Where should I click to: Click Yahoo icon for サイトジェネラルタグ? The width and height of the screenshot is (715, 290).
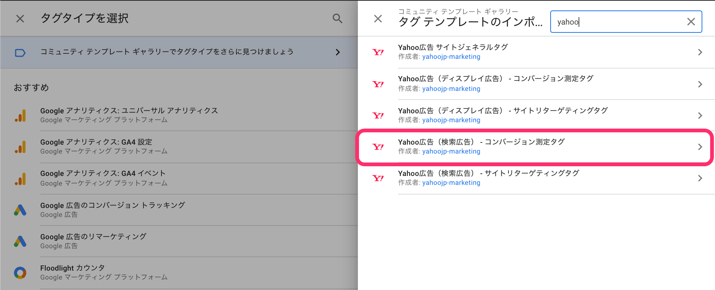point(378,52)
